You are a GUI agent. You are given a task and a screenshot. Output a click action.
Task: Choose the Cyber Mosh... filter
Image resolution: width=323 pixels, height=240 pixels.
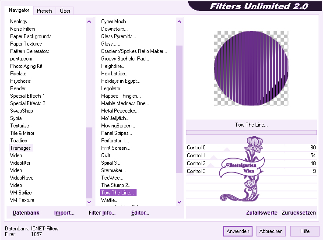[x=115, y=21]
